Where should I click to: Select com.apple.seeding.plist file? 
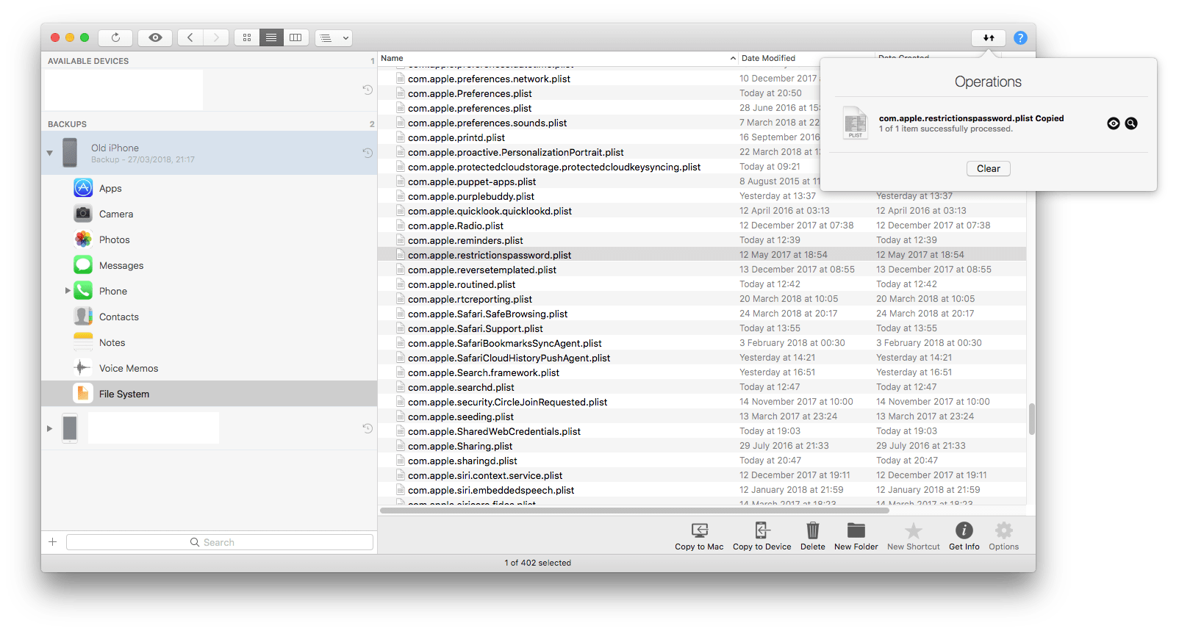tap(461, 417)
